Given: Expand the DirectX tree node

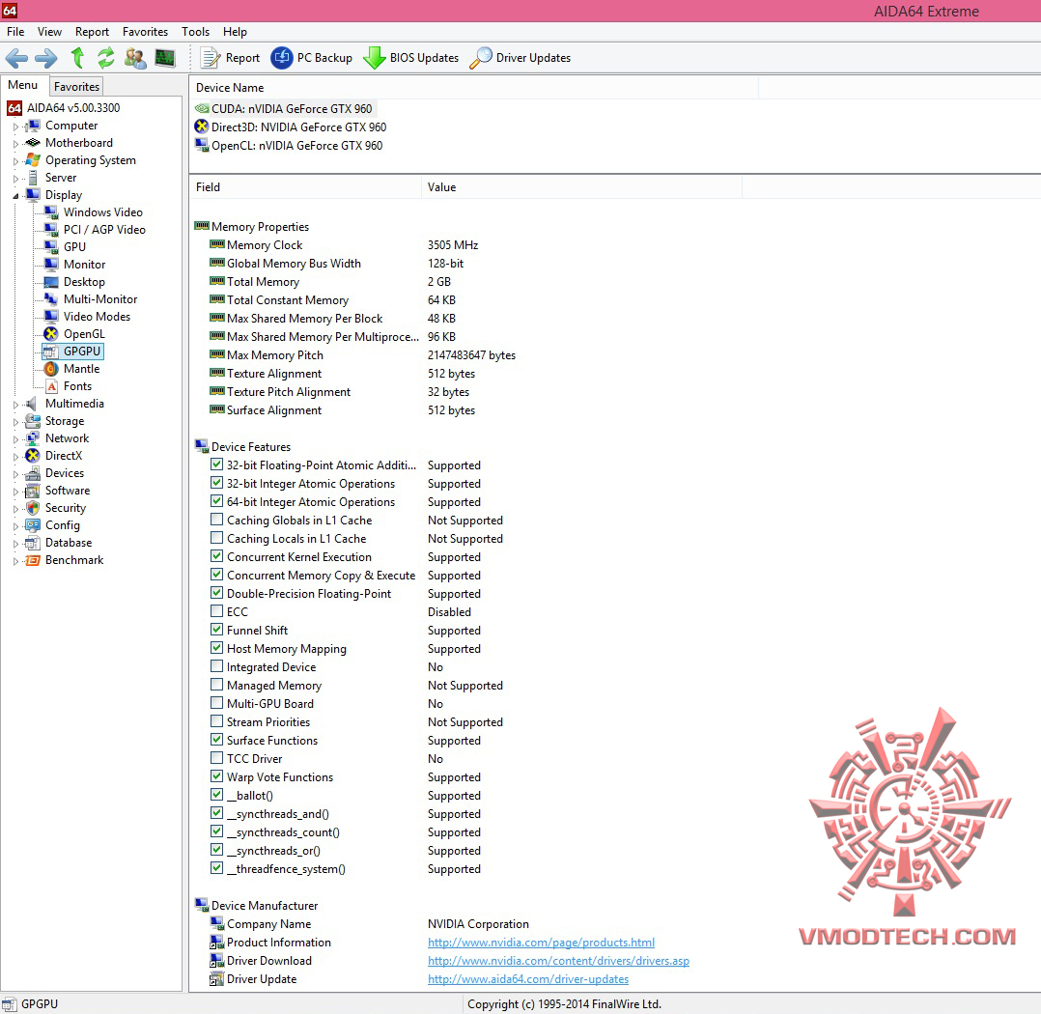Looking at the screenshot, I should click(15, 456).
